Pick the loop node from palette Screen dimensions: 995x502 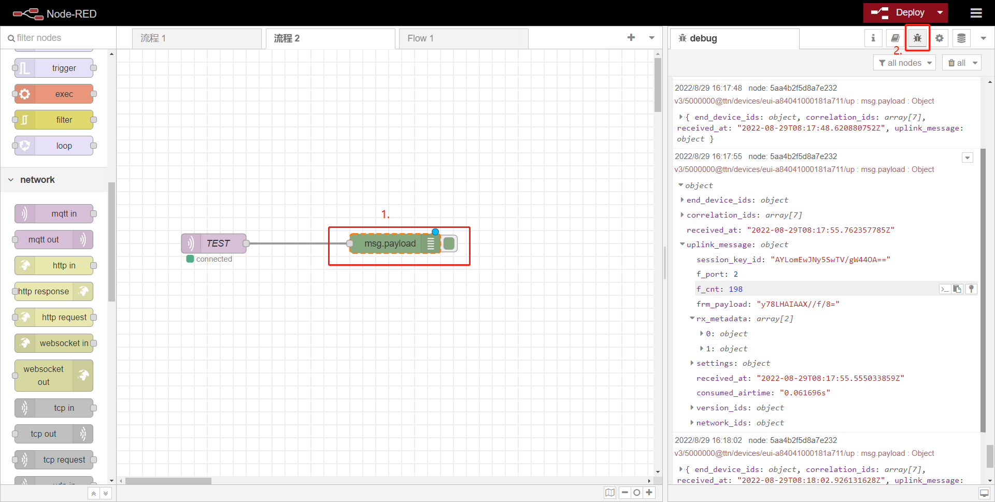54,146
